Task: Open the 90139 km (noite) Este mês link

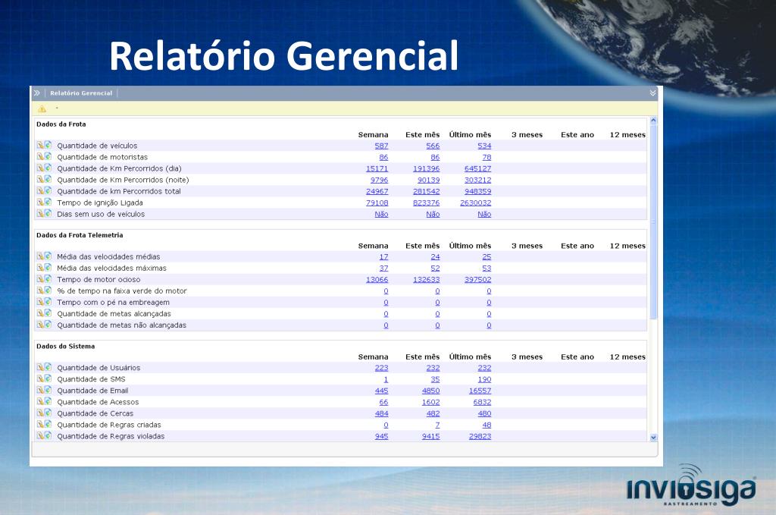Action: point(429,180)
